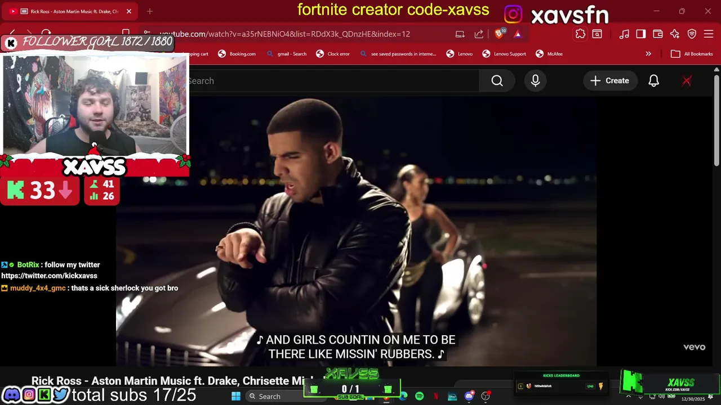Click the Brave Rewards triangle icon
Image resolution: width=721 pixels, height=405 pixels.
[518, 34]
